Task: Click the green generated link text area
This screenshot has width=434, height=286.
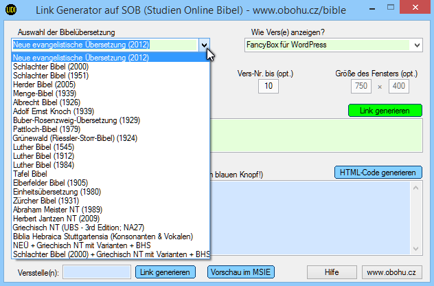Action: (x=316, y=135)
